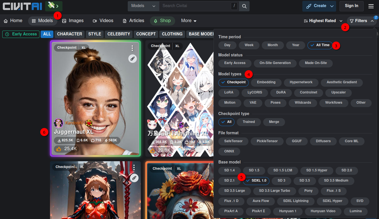Open the Highest Rated sort dropdown
379x219 pixels.
click(x=323, y=21)
